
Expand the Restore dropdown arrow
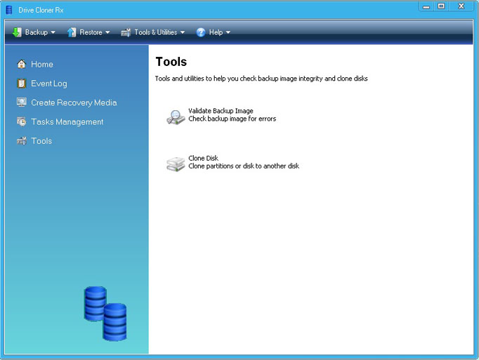(107, 32)
